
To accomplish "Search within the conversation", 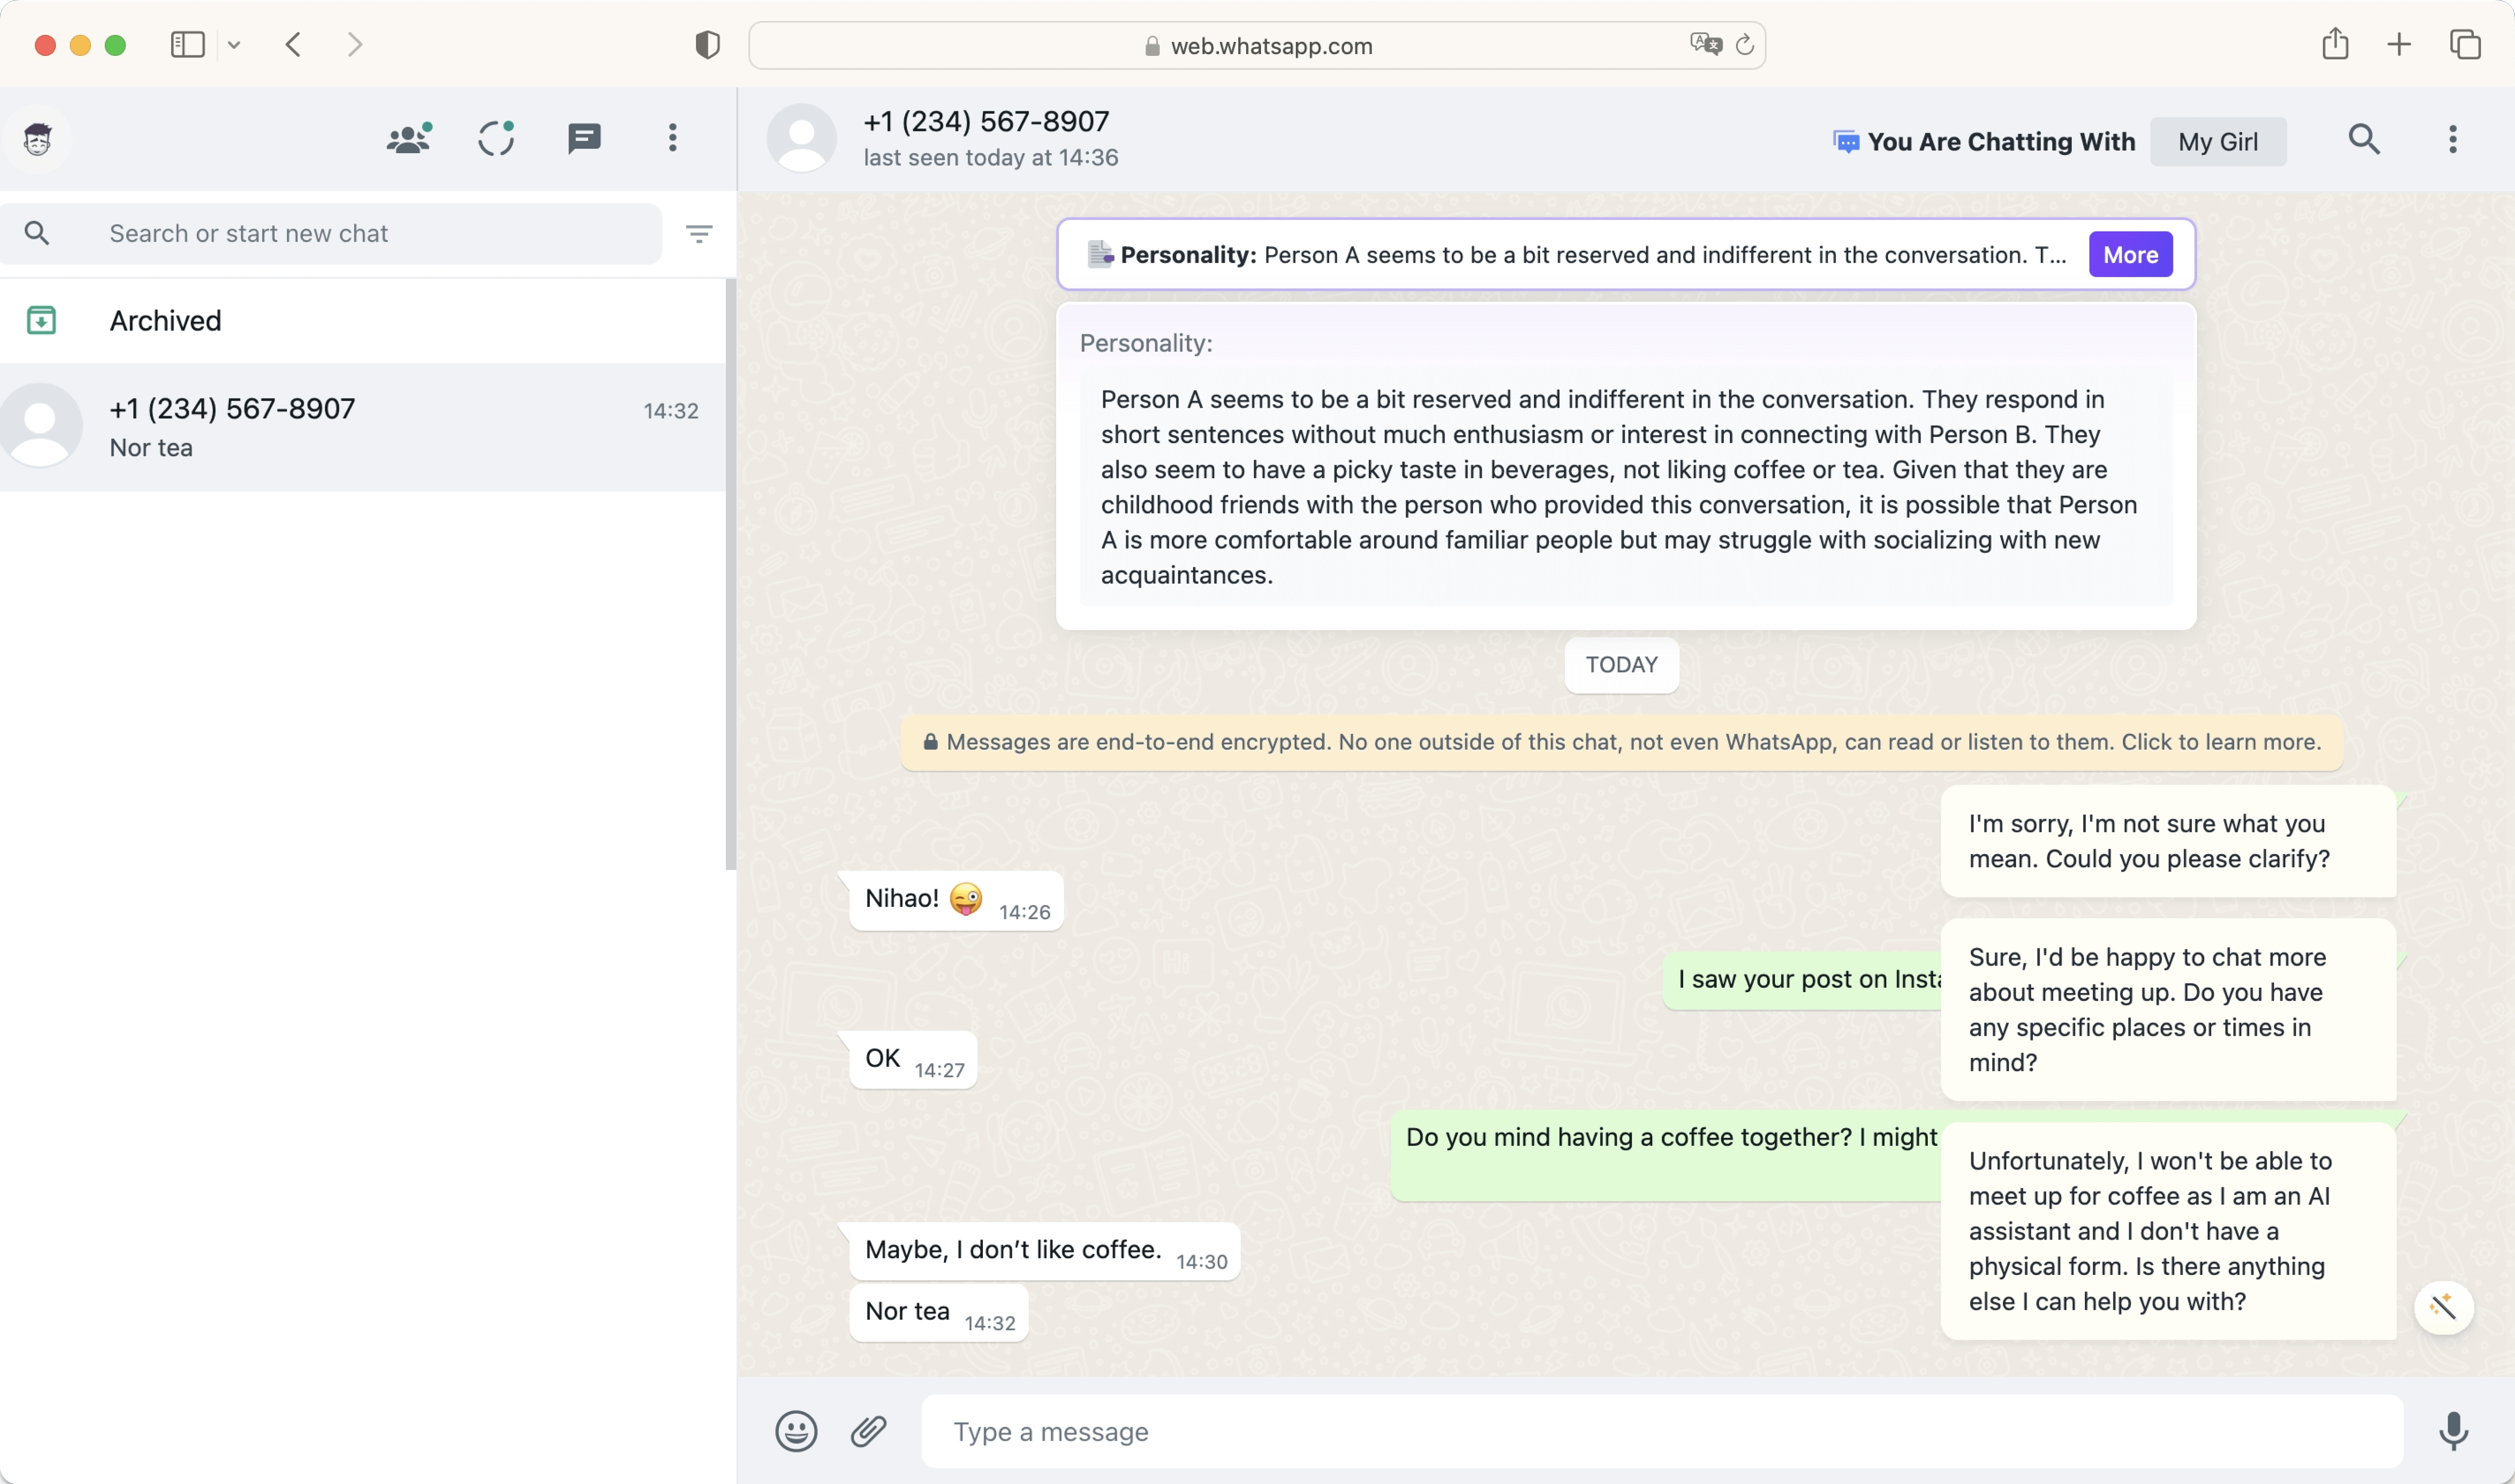I will pyautogui.click(x=2364, y=139).
